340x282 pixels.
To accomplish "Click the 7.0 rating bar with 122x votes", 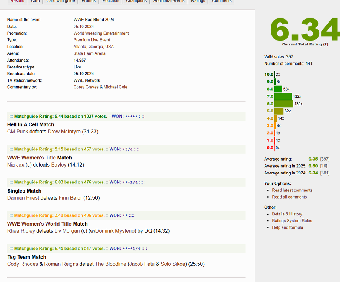I will click(283, 97).
